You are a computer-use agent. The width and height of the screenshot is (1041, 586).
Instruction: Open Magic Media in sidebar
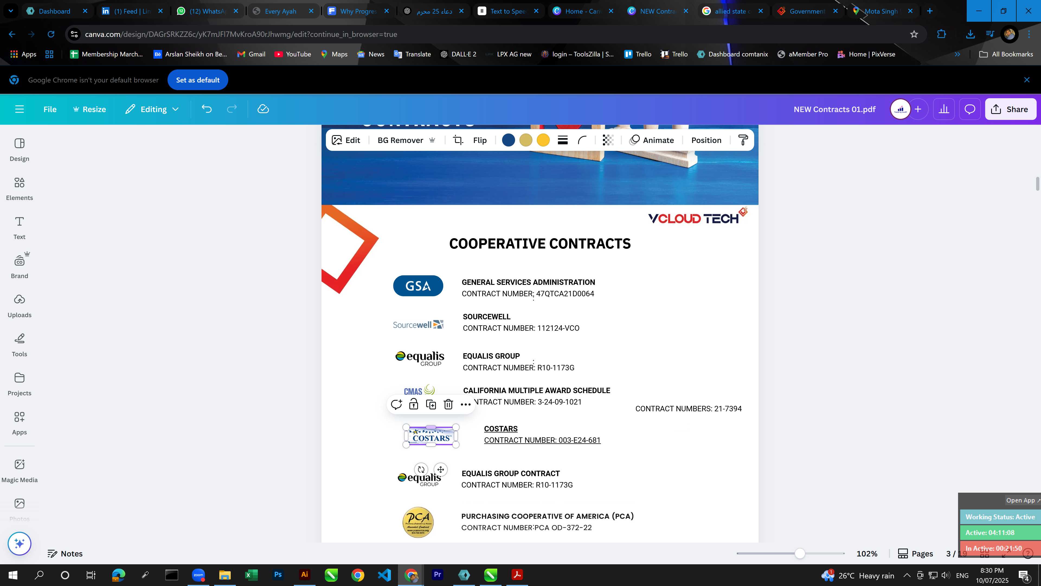point(20,471)
